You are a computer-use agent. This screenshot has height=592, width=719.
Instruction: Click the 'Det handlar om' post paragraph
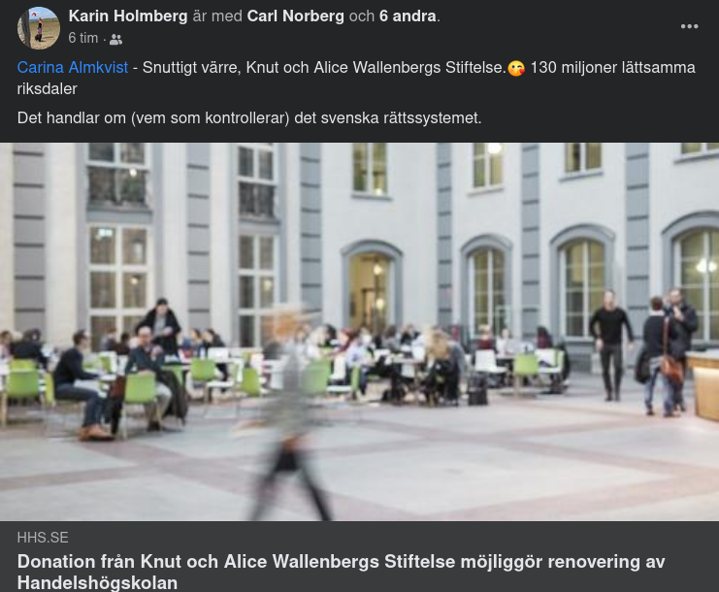point(249,117)
